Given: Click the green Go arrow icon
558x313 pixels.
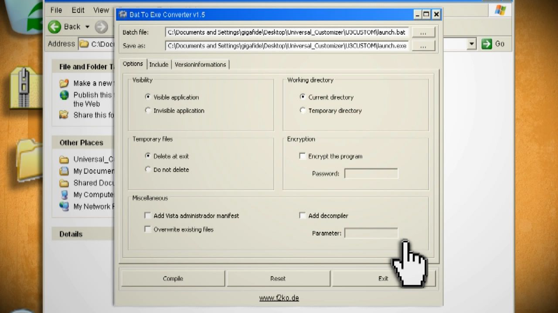Looking at the screenshot, I should [487, 44].
